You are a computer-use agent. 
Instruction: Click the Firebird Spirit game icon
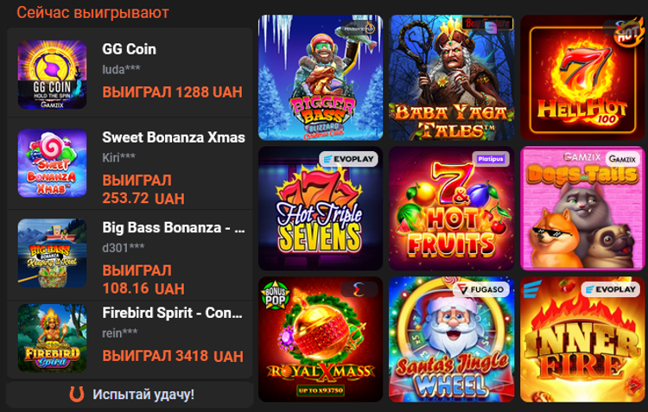click(52, 338)
